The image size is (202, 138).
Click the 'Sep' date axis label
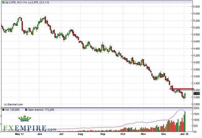tap(103, 134)
